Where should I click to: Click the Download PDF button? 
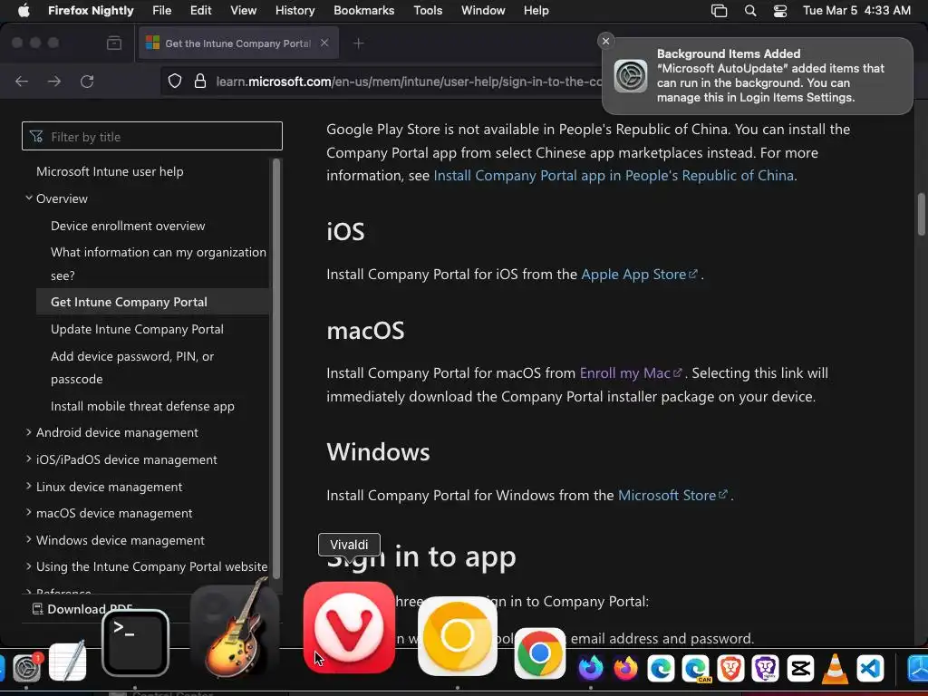tap(82, 609)
